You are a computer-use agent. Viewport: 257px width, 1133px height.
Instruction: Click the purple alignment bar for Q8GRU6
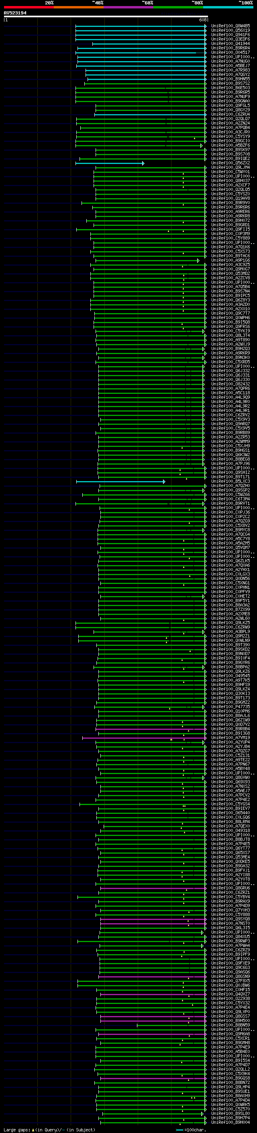[x=153, y=888]
